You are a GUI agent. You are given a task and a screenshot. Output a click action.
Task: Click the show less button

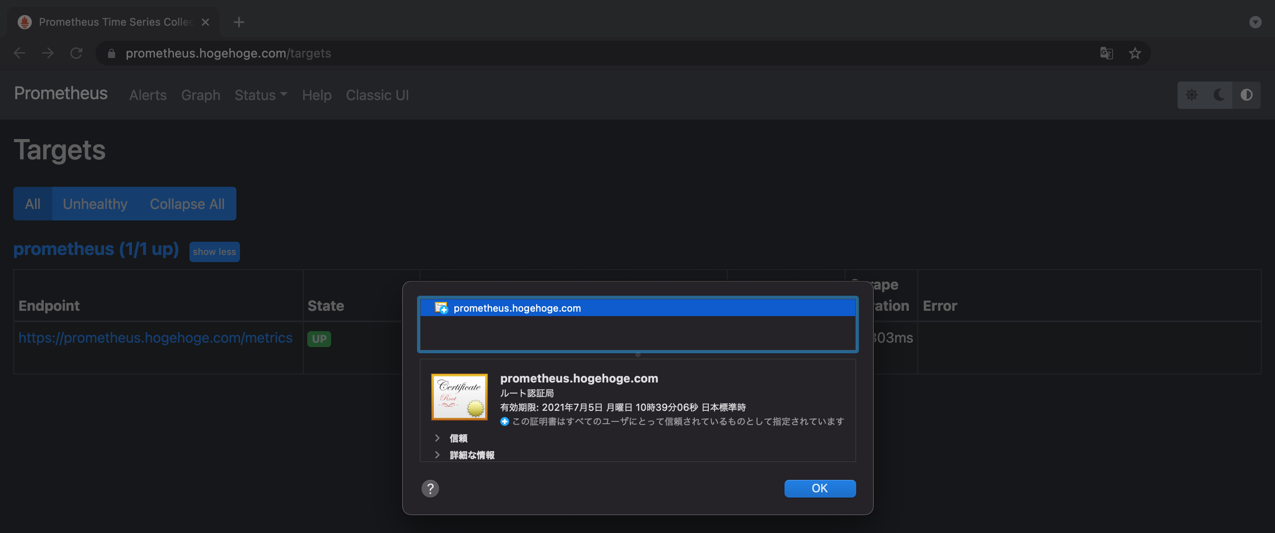[x=214, y=251]
